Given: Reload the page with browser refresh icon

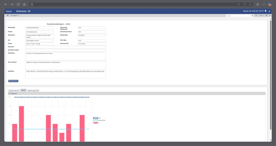Looking at the screenshot, I should 18,4.
